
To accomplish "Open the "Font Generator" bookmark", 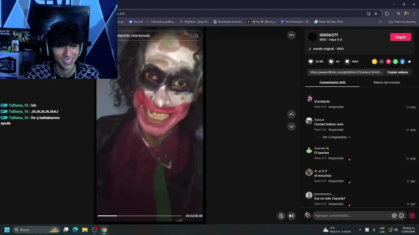I will [x=295, y=22].
